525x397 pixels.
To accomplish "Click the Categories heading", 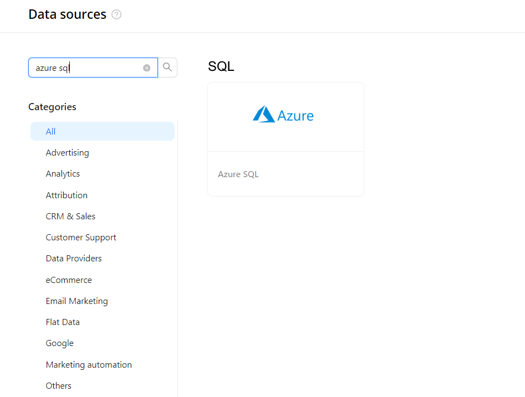I will pos(52,107).
